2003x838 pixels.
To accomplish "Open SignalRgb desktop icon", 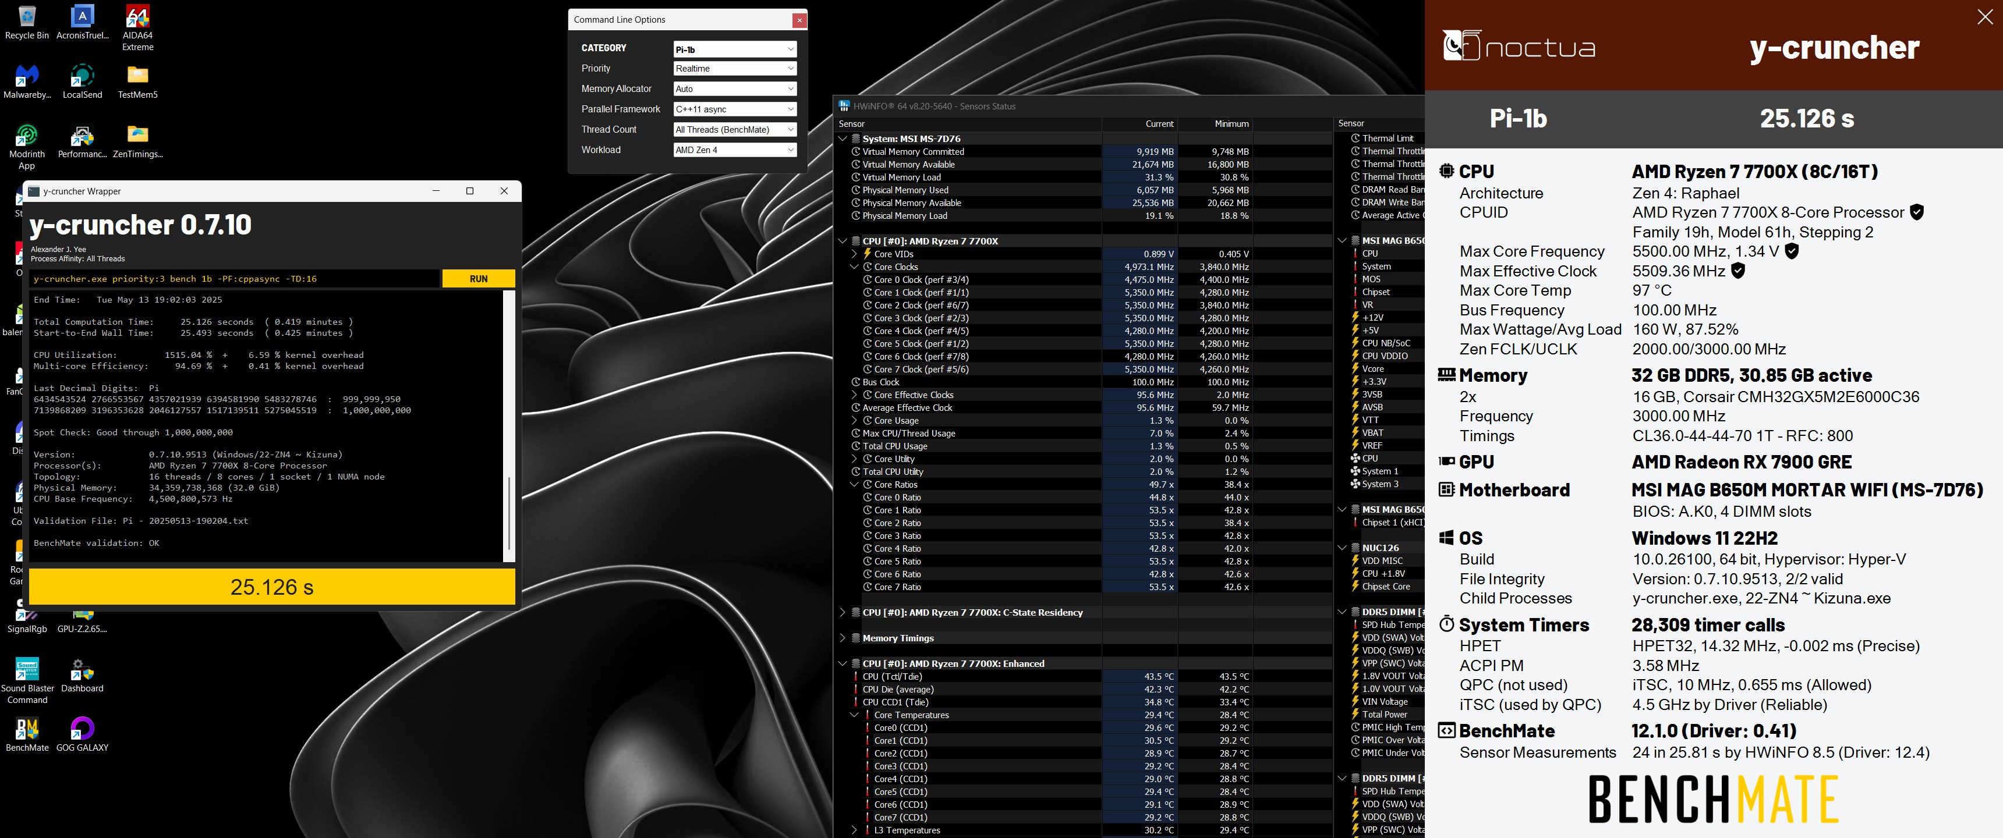I will (x=27, y=622).
